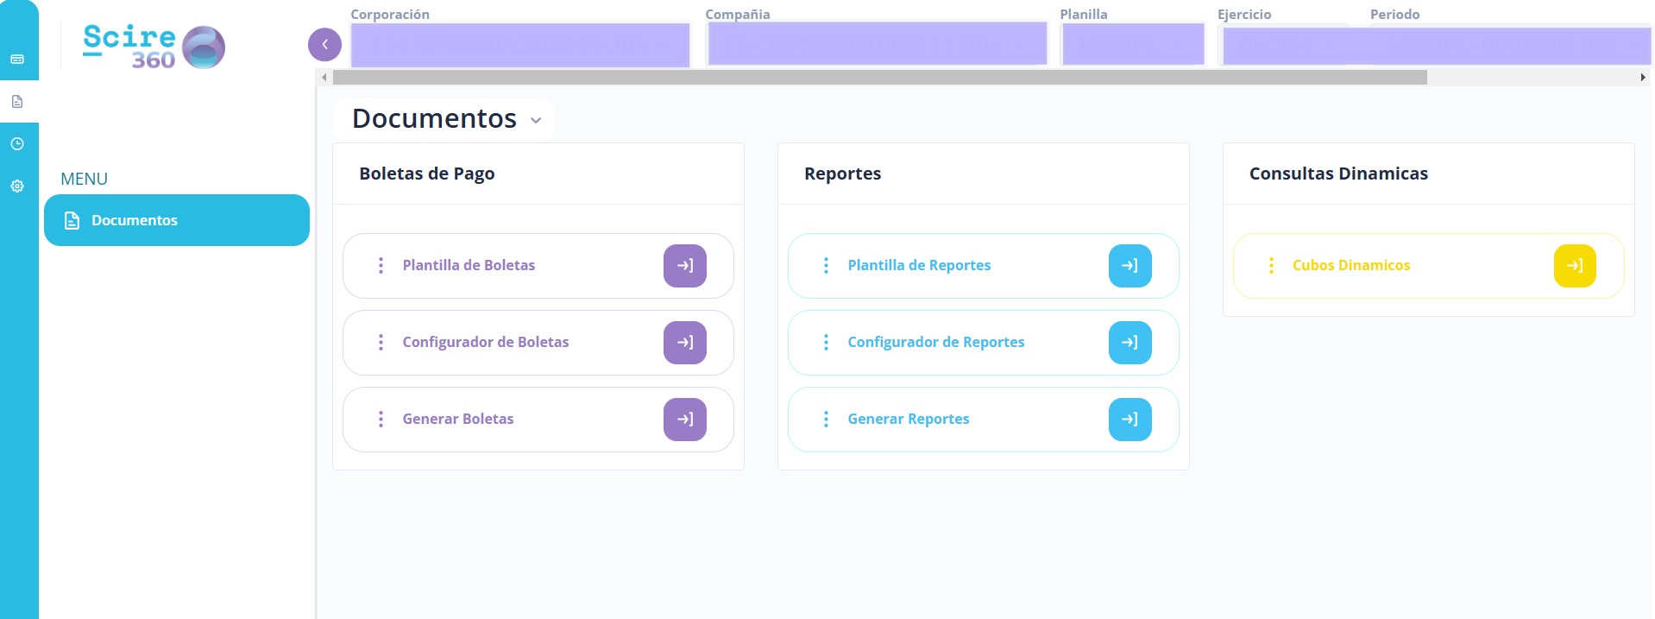Click purple arrow button for Plantilla de Boletas
The height and width of the screenshot is (619, 1655).
684,266
